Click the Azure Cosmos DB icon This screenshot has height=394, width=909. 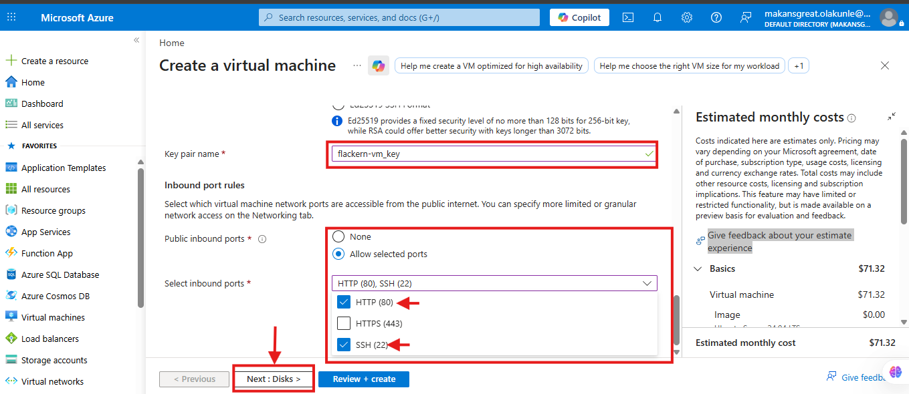[11, 296]
